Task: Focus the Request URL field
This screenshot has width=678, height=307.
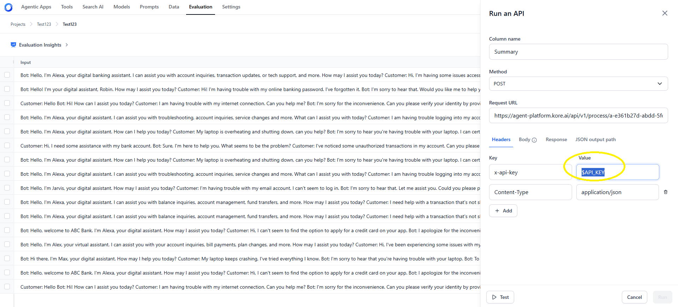Action: click(578, 115)
